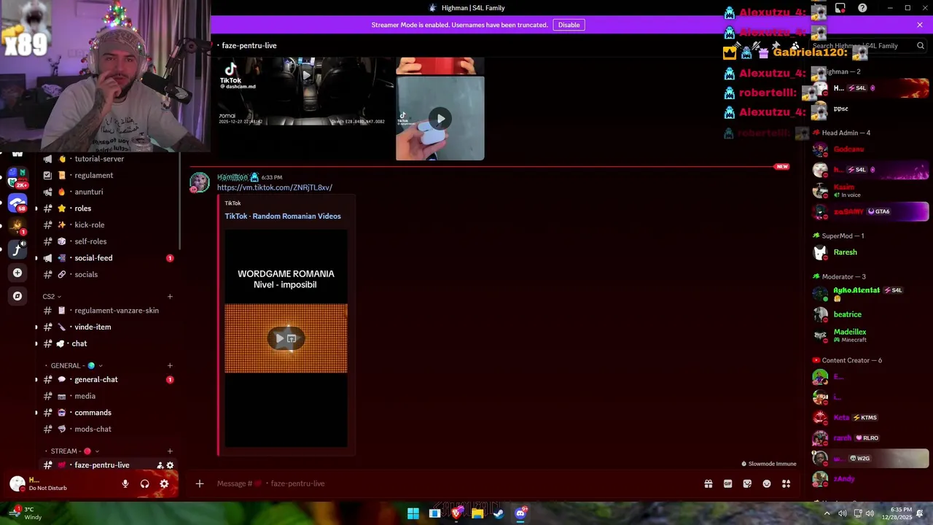Click Hamilton's avatar on the 6:33 PM message
Viewport: 933px width, 525px height.
coord(200,182)
